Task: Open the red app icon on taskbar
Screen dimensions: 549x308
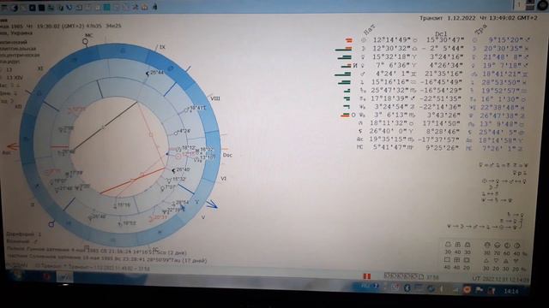Action: 45,277
